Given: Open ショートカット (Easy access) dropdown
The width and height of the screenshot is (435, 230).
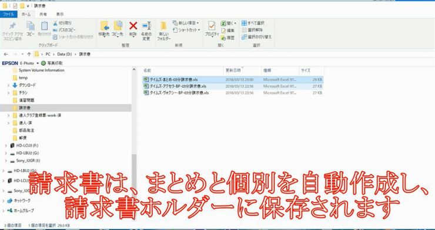Looking at the screenshot, I should click(x=186, y=30).
